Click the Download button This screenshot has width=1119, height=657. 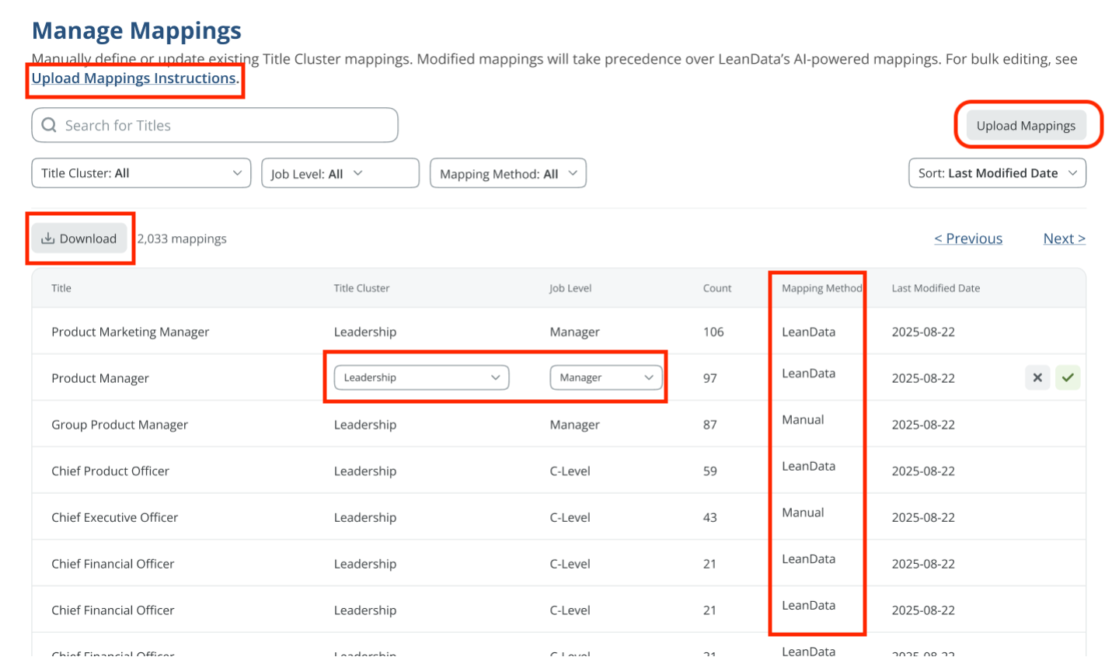79,238
